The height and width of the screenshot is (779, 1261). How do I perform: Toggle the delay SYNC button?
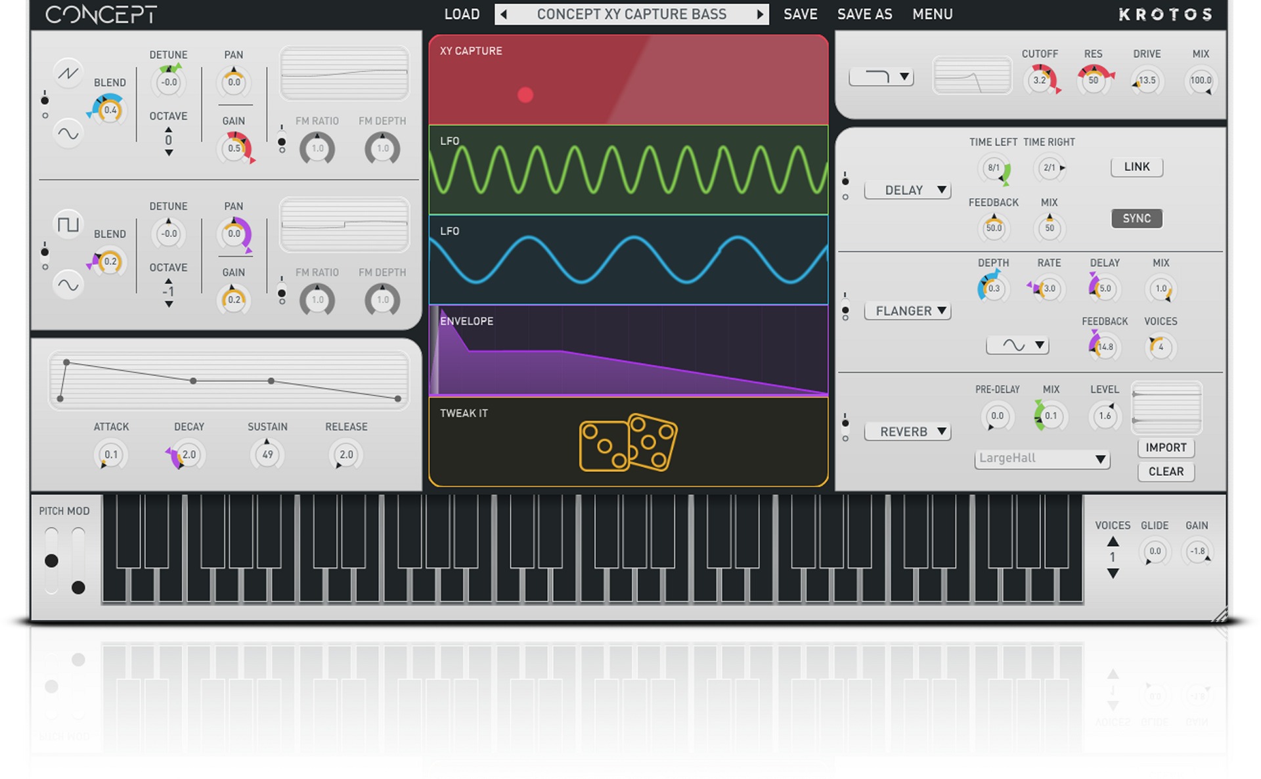click(1136, 219)
